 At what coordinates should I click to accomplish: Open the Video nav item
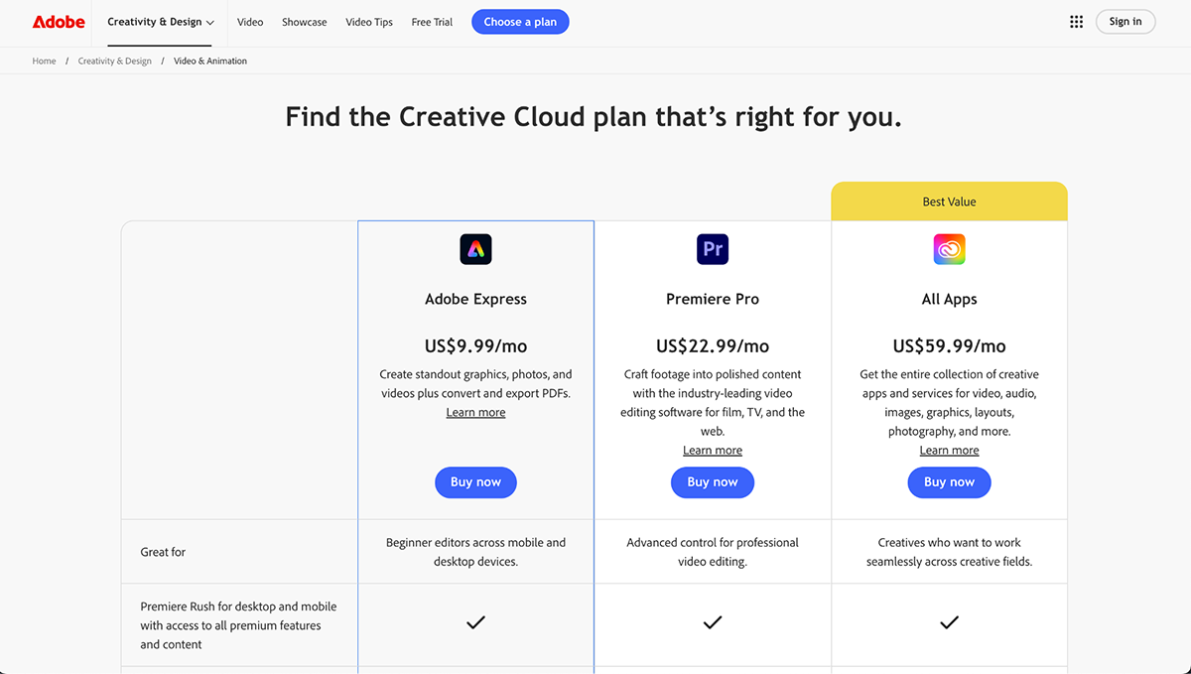click(x=250, y=22)
